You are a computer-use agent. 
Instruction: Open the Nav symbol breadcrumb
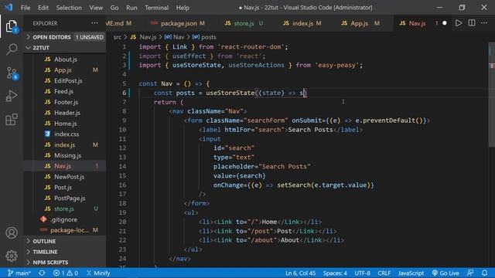click(x=175, y=37)
